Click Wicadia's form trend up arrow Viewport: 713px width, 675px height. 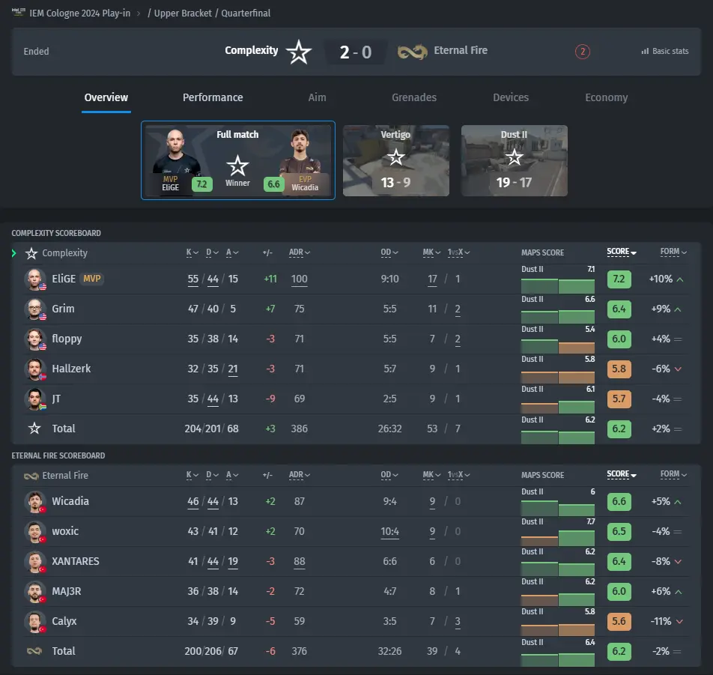pyautogui.click(x=678, y=502)
